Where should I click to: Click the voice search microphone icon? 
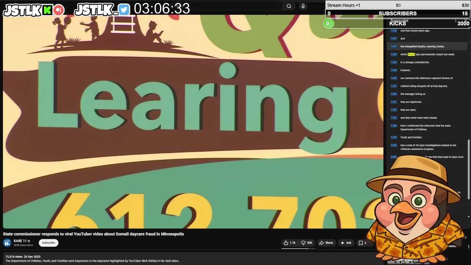(x=303, y=6)
